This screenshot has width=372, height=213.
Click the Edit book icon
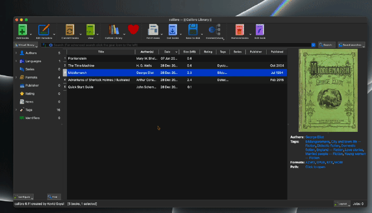(x=260, y=30)
